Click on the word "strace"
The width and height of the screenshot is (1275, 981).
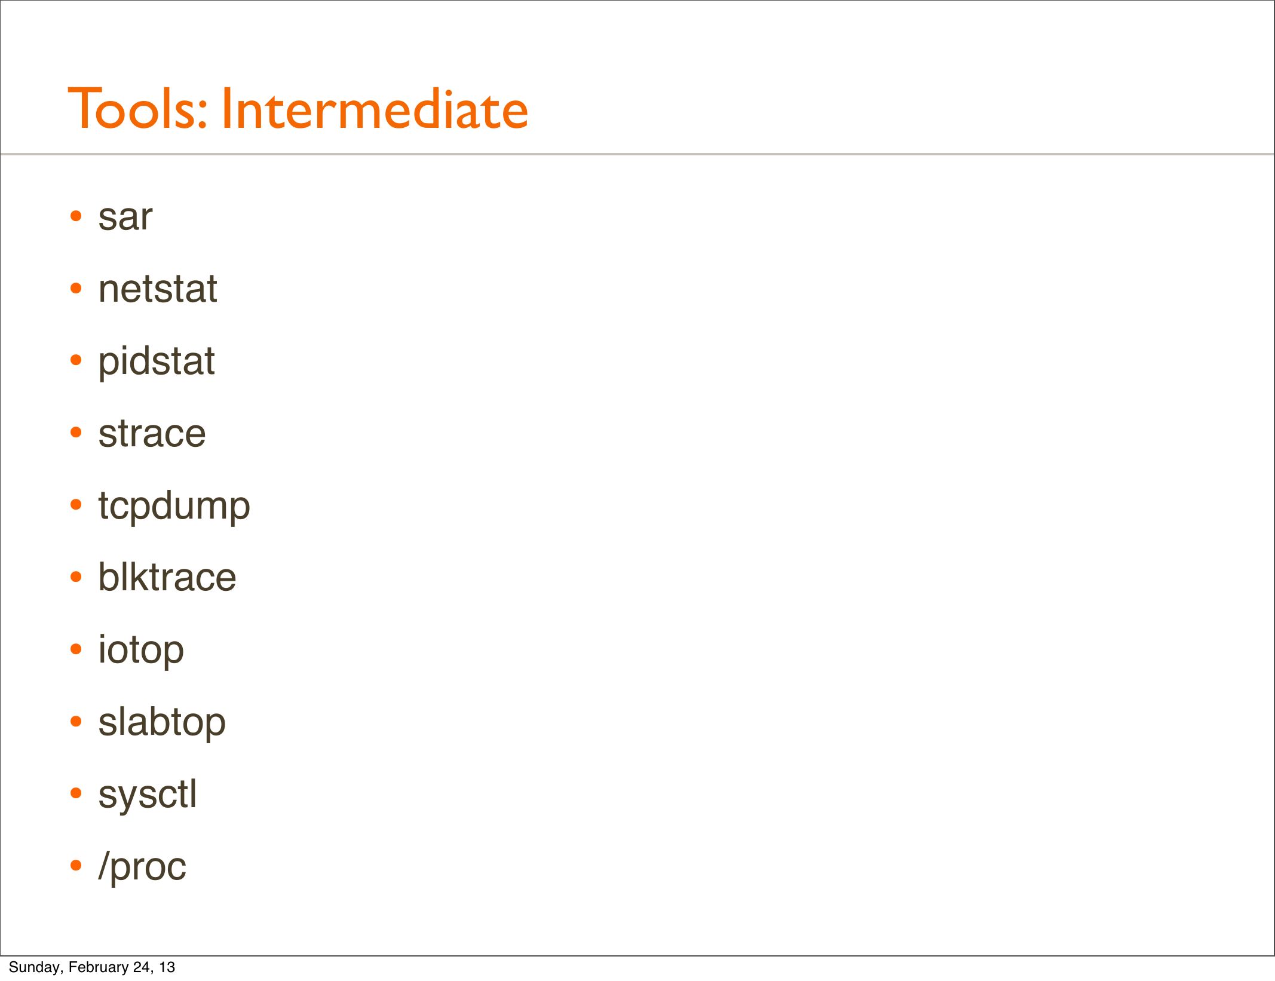pyautogui.click(x=152, y=434)
